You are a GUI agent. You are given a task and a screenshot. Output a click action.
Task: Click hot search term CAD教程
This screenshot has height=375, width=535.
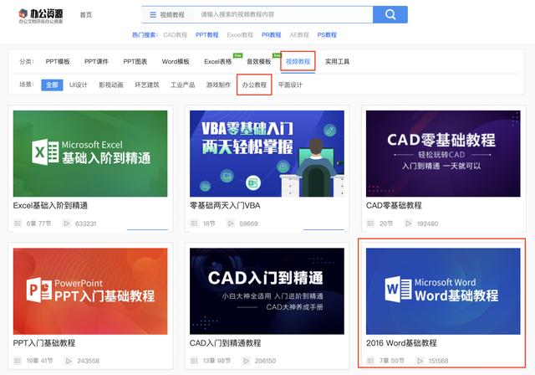pos(176,35)
